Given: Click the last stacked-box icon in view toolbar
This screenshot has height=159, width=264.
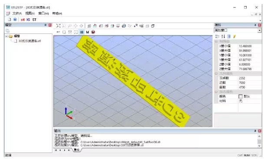Looking at the screenshot, I should pyautogui.click(x=153, y=26).
